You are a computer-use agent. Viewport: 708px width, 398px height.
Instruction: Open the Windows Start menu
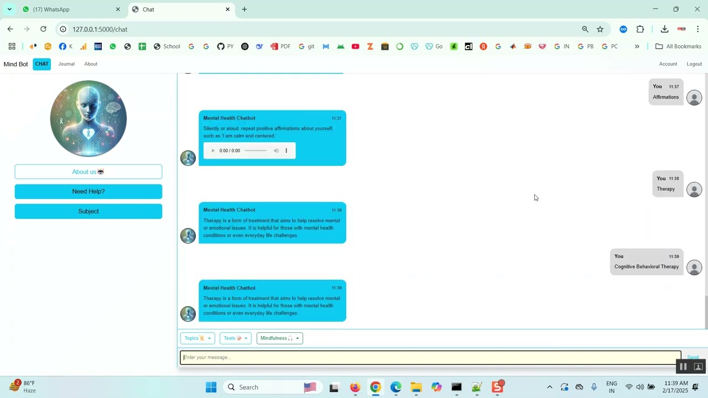point(211,387)
